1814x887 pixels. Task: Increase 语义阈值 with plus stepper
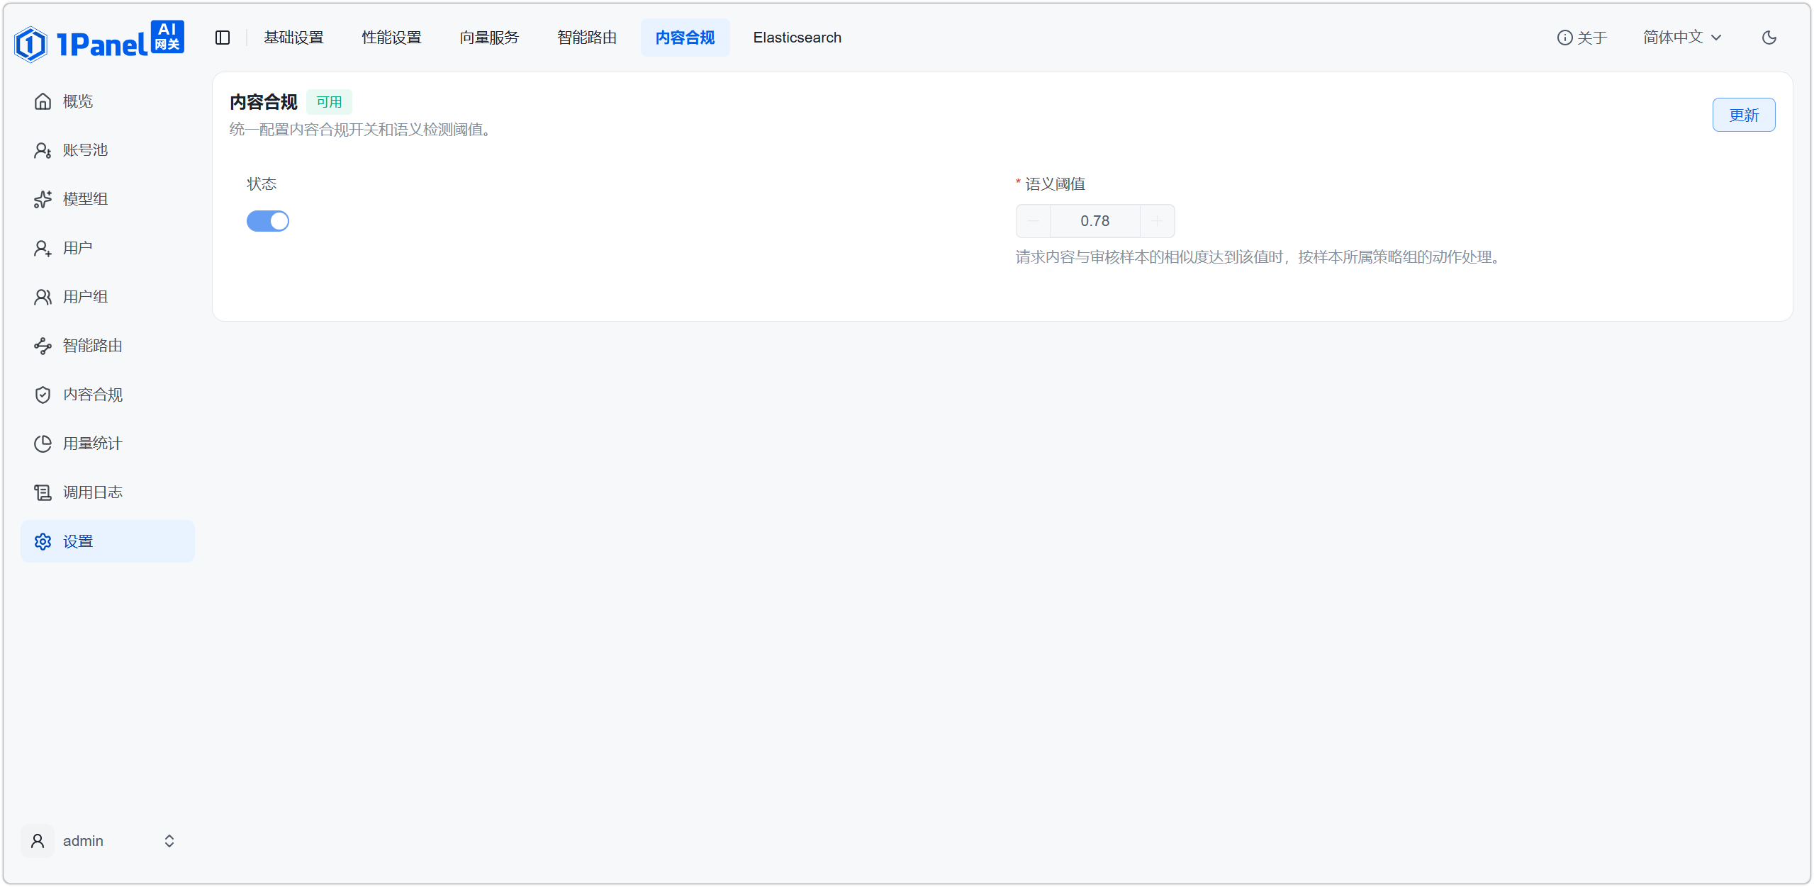click(1157, 221)
